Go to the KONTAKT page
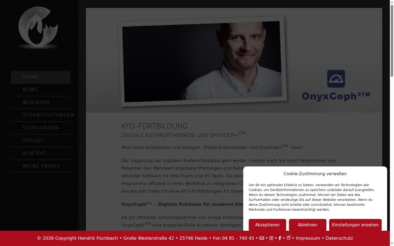The height and width of the screenshot is (246, 394). tap(40, 153)
